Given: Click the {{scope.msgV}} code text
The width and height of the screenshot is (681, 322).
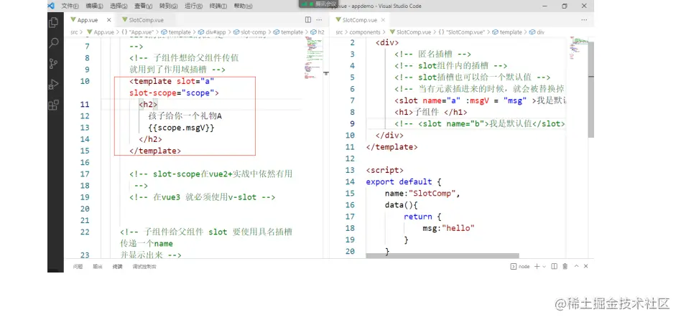Looking at the screenshot, I should click(182, 128).
